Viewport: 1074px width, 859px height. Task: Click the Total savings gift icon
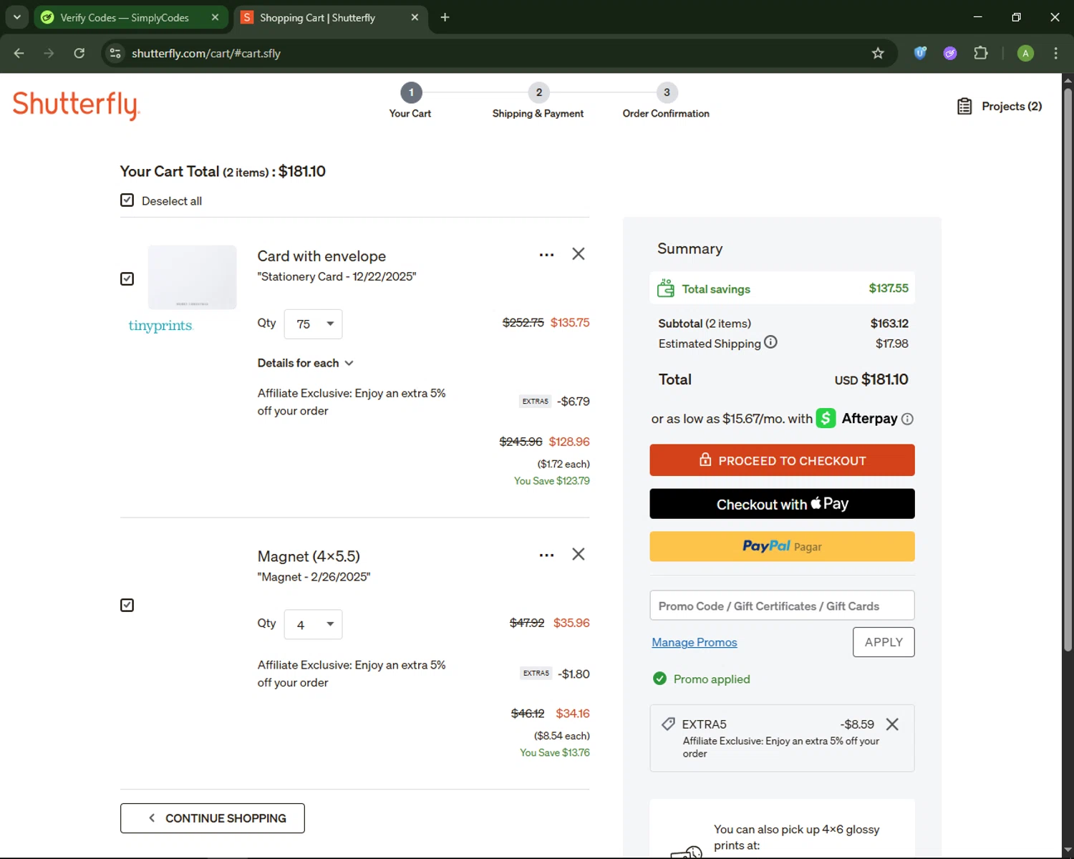(x=666, y=288)
